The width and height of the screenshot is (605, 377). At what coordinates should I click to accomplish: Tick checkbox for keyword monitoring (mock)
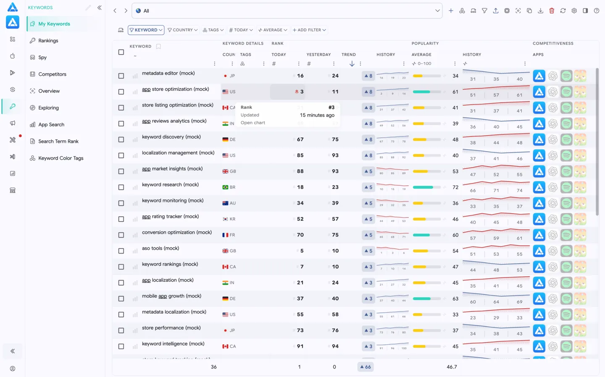121,203
